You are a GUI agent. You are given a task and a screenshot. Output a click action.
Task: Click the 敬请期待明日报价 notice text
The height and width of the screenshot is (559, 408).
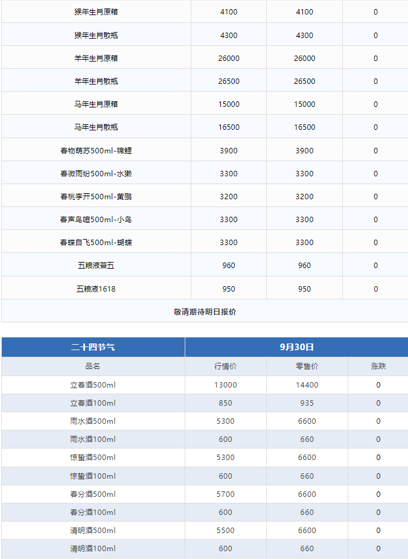205,312
